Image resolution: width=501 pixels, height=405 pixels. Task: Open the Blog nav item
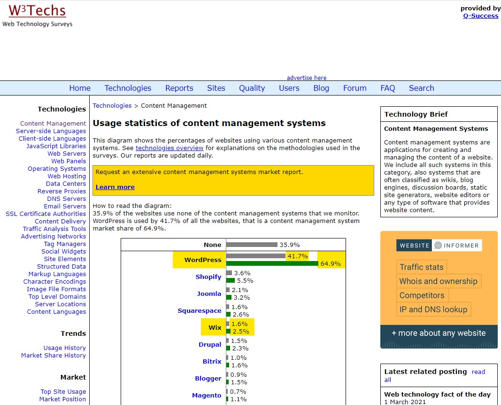(x=321, y=88)
